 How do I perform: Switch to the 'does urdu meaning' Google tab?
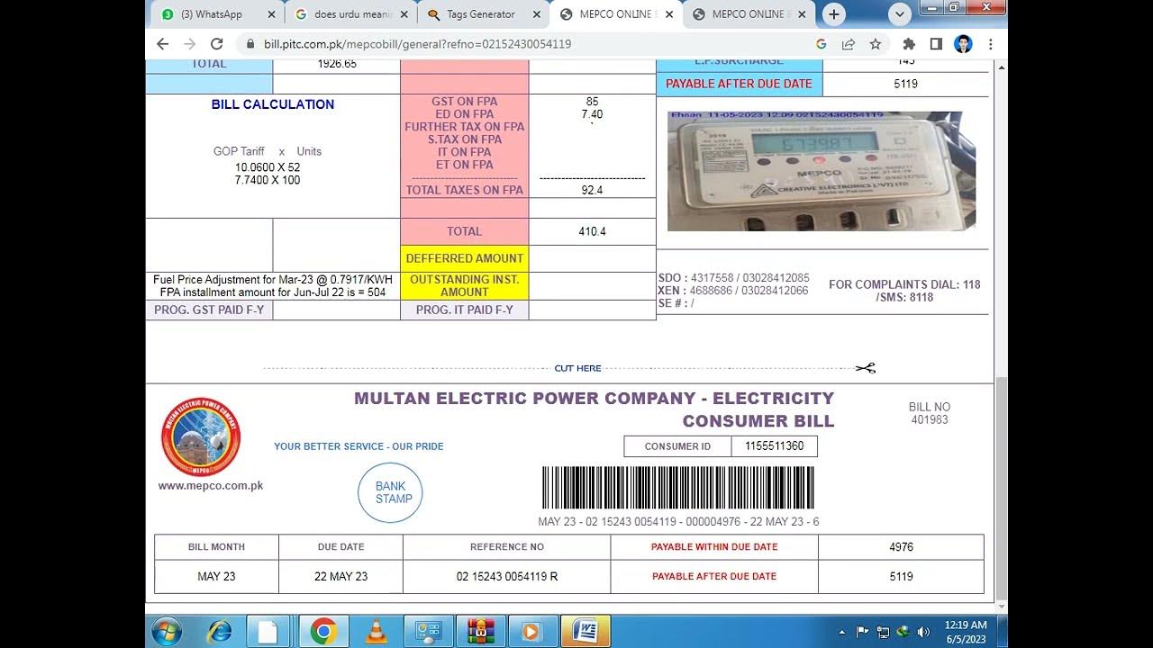coord(350,14)
